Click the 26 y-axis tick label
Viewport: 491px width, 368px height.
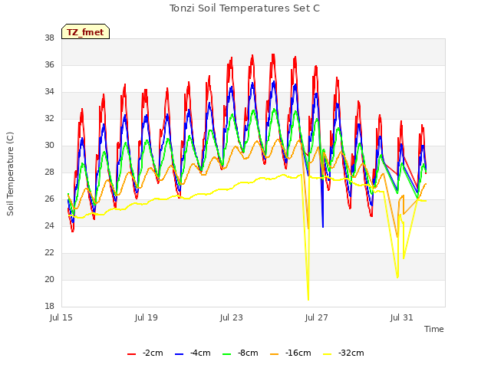[x=49, y=199]
